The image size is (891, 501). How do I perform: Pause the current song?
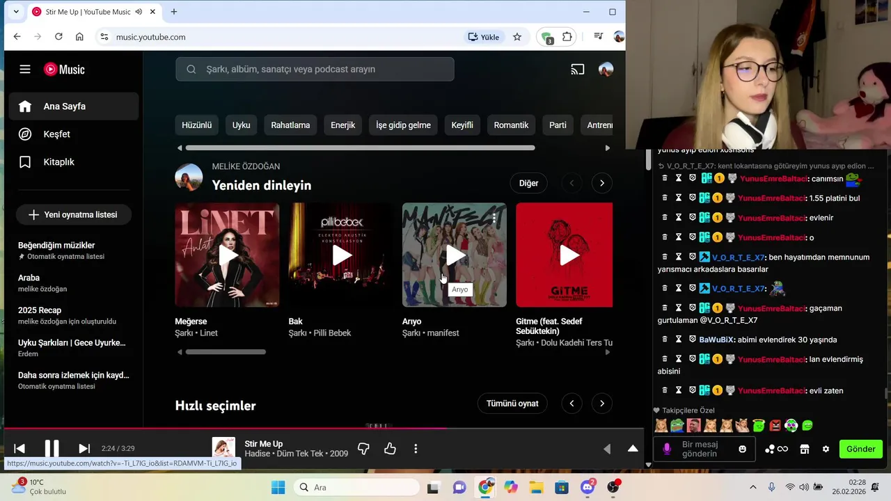52,449
